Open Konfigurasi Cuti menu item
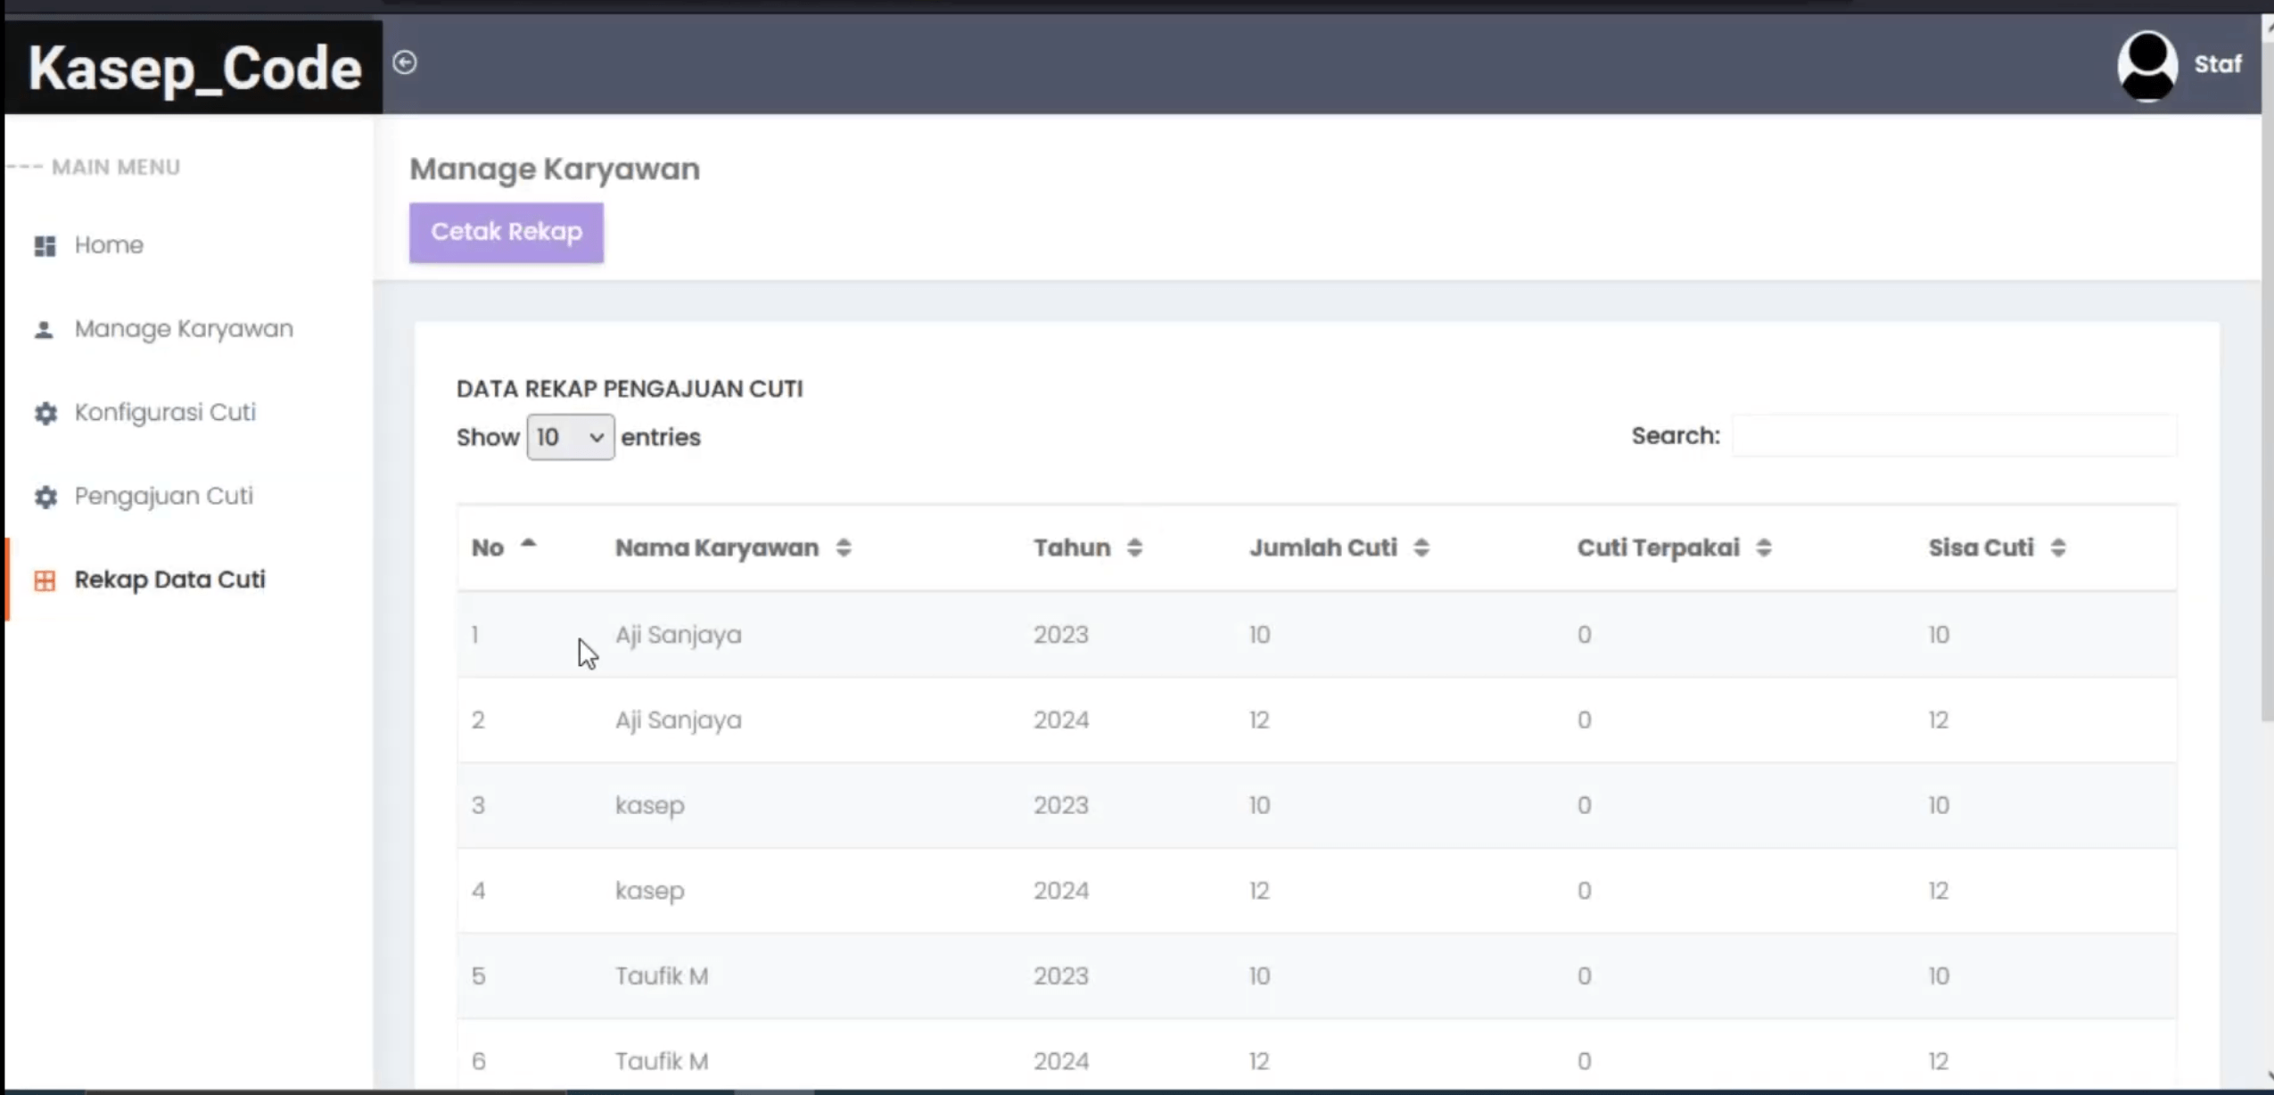This screenshot has height=1095, width=2274. click(x=165, y=413)
